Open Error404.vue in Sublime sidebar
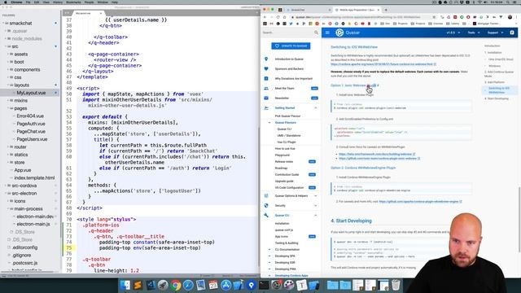This screenshot has width=521, height=293. (30, 116)
